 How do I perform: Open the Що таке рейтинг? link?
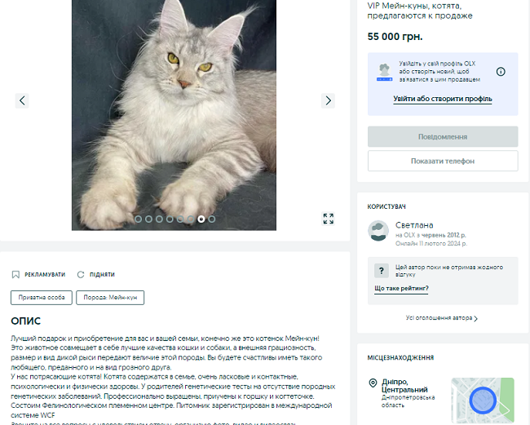[401, 289]
